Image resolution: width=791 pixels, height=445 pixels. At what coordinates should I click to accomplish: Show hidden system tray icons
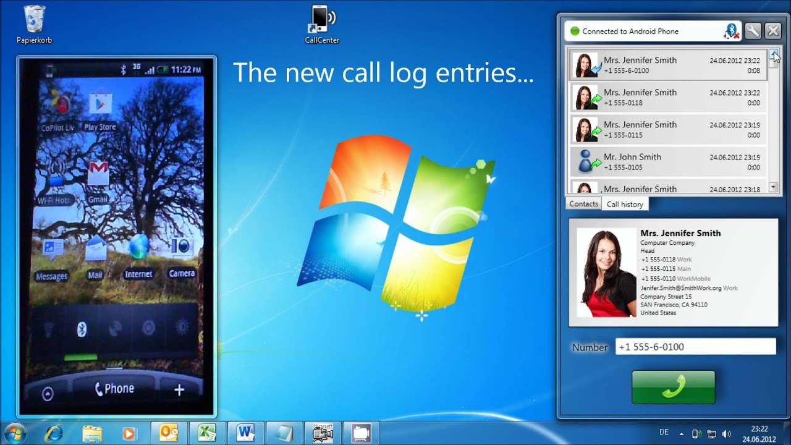682,434
